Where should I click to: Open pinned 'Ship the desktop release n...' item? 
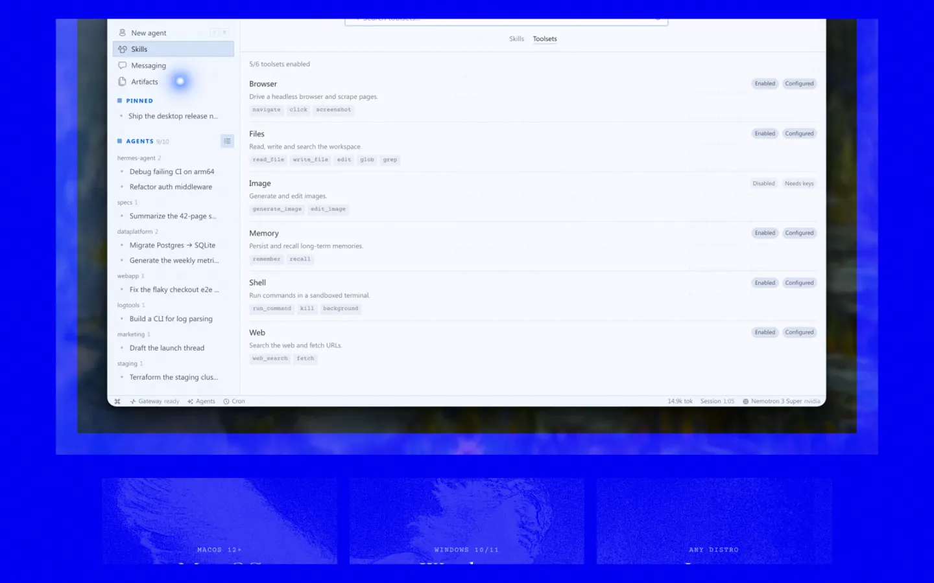(173, 117)
